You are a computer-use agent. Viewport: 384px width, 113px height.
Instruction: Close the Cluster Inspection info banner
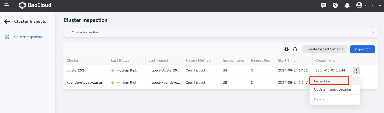(373, 32)
